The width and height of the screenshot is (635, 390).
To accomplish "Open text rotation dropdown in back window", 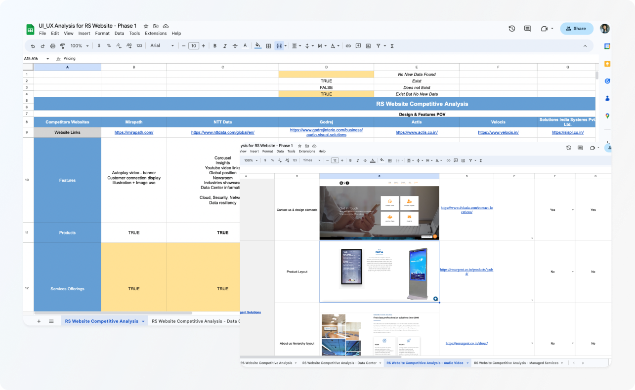I will [x=335, y=46].
